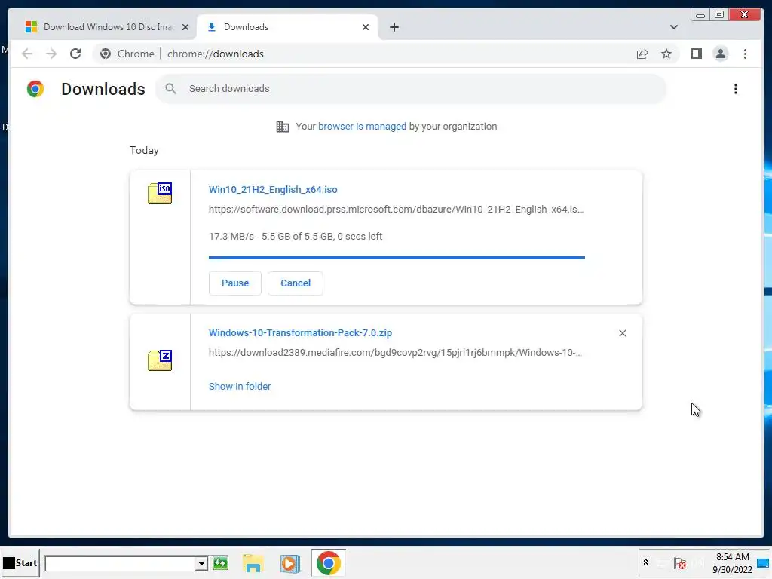Go back with the browser back arrow
Viewport: 772px width, 579px height.
(x=27, y=54)
